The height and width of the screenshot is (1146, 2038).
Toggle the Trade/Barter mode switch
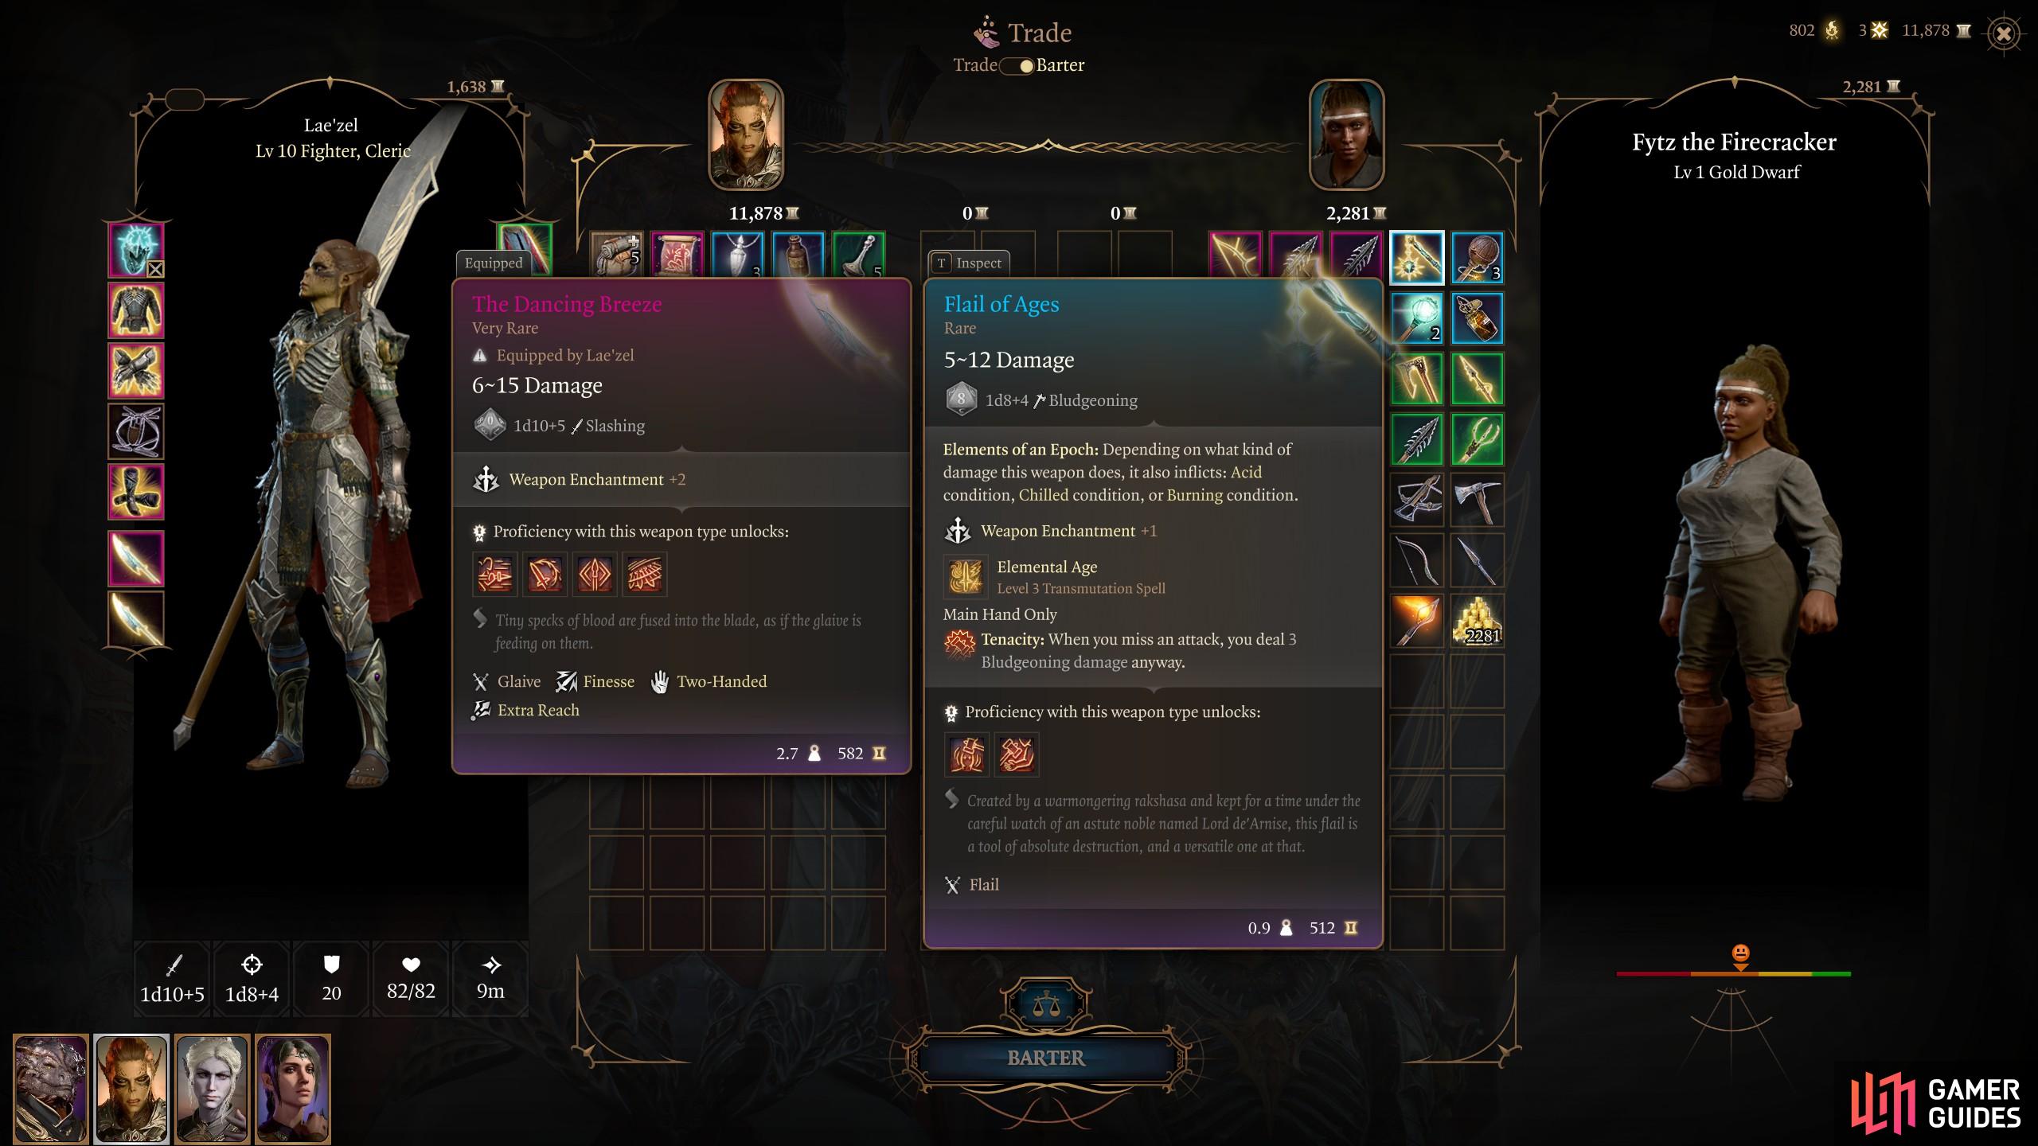click(x=1017, y=66)
